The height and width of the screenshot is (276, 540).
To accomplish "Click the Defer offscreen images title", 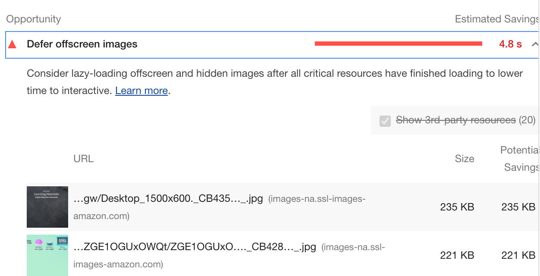I will [x=82, y=44].
